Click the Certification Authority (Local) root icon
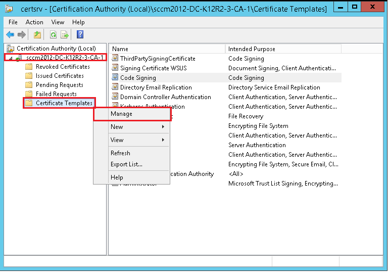The height and width of the screenshot is (272, 388). pyautogui.click(x=10, y=49)
